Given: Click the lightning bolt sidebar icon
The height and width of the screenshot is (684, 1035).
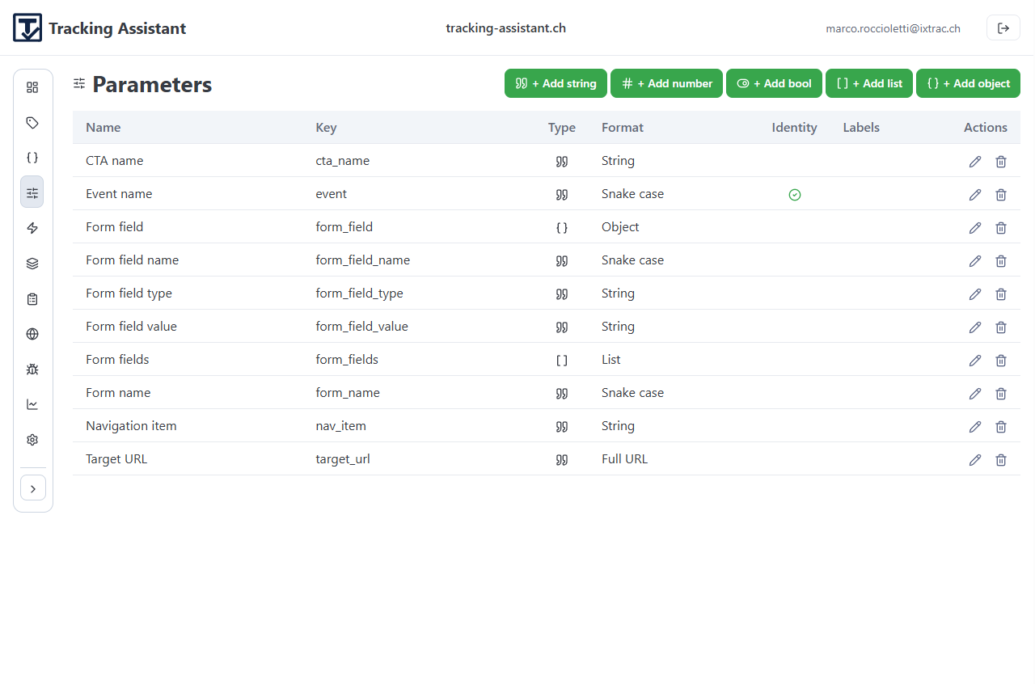Looking at the screenshot, I should (32, 228).
